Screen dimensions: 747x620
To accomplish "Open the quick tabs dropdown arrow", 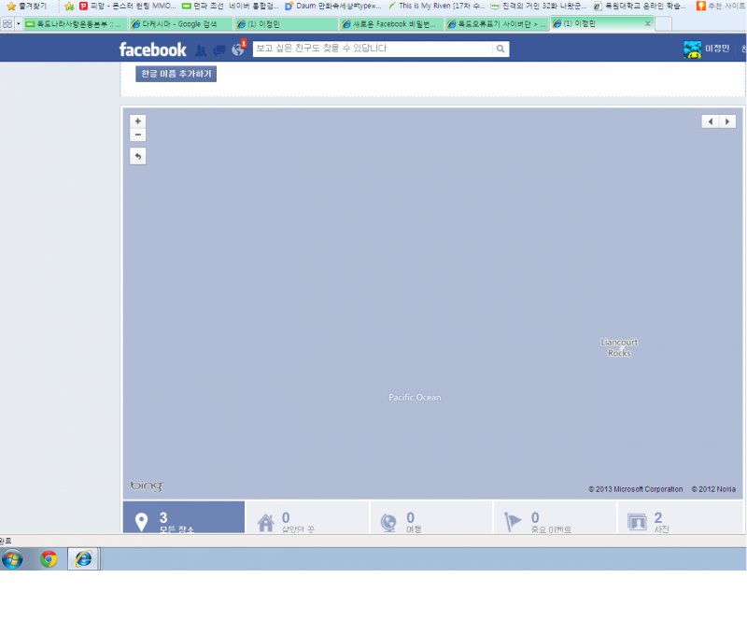I will coord(18,23).
